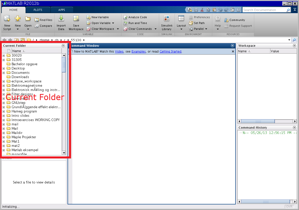Screen dimensions: 299x210
Task: Click the New Script icon
Action: [7, 18]
